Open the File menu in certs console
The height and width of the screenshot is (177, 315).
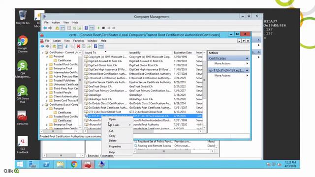(x=47, y=41)
